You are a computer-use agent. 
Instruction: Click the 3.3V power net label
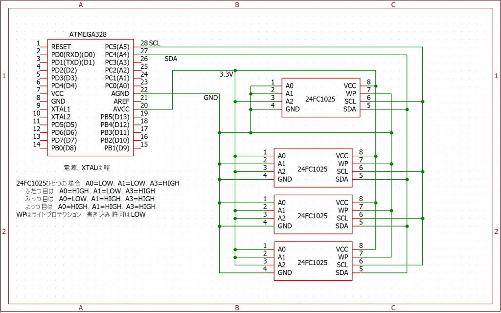(226, 75)
